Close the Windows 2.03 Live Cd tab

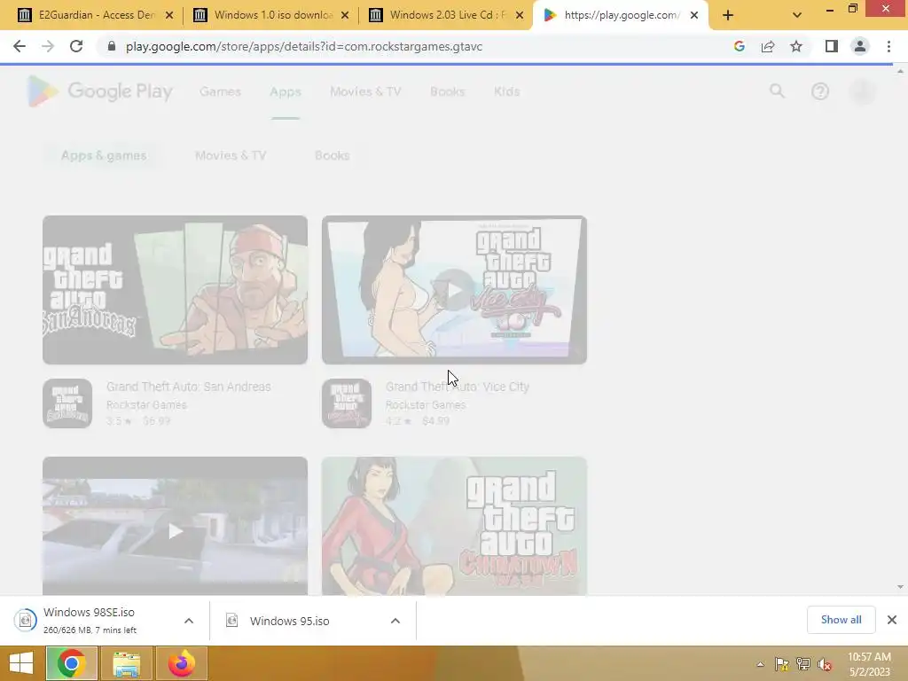coord(520,15)
